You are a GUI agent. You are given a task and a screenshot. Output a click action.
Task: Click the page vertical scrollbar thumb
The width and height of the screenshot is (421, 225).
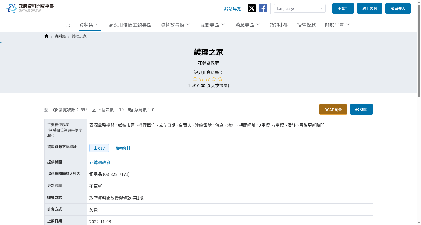click(x=419, y=50)
